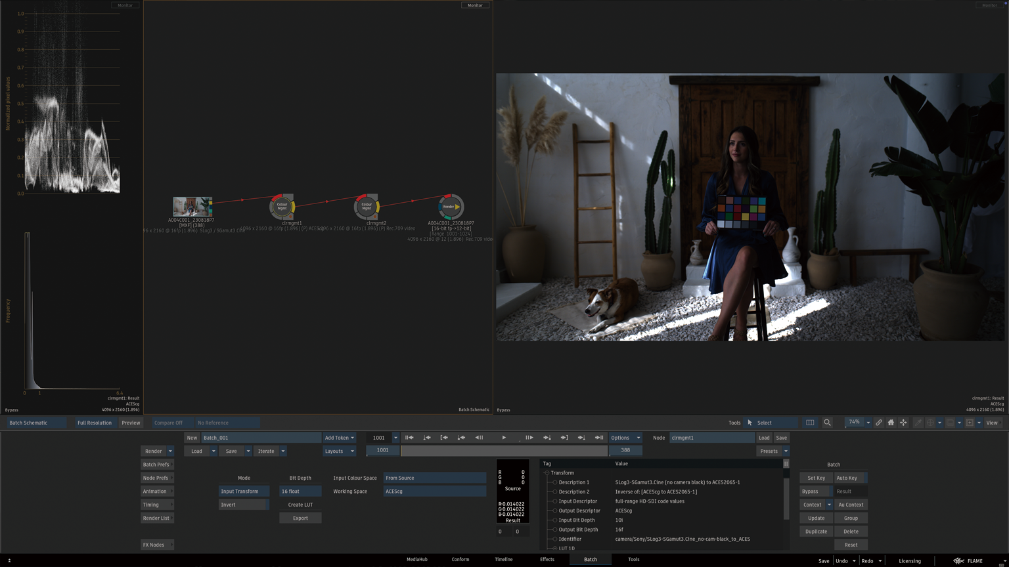Click the Create LUT button
Image resolution: width=1009 pixels, height=567 pixels.
[300, 505]
